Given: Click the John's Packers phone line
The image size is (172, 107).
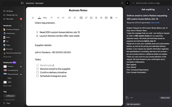Looking at the screenshot, I should [53, 52].
